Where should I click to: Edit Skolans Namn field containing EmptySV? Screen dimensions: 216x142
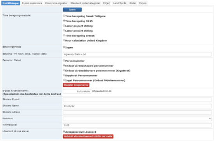(x=137, y=106)
